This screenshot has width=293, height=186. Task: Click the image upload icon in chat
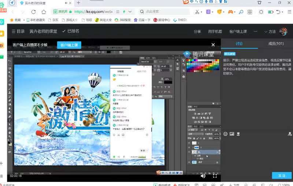click(x=232, y=134)
